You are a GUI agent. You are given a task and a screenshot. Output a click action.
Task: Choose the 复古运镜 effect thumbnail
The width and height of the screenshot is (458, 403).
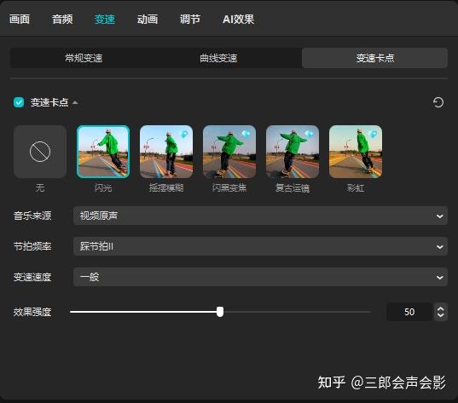293,152
